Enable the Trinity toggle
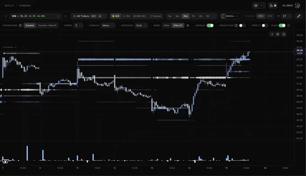The width and height of the screenshot is (306, 176). (265, 26)
